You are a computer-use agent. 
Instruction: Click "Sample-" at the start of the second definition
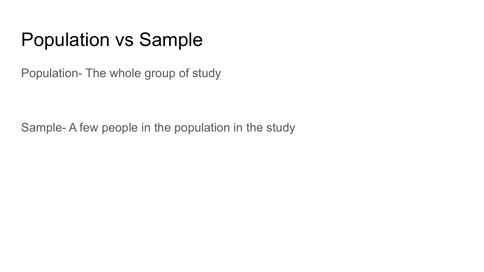(43, 128)
